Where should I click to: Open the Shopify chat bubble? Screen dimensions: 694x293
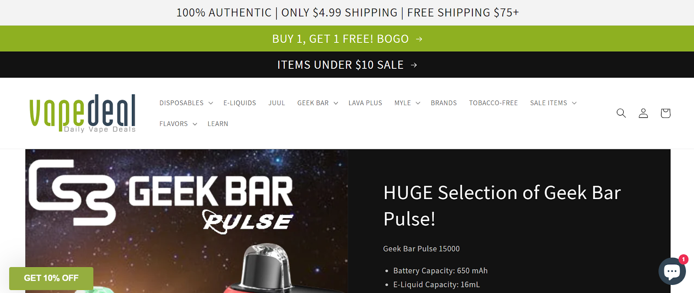pyautogui.click(x=672, y=271)
